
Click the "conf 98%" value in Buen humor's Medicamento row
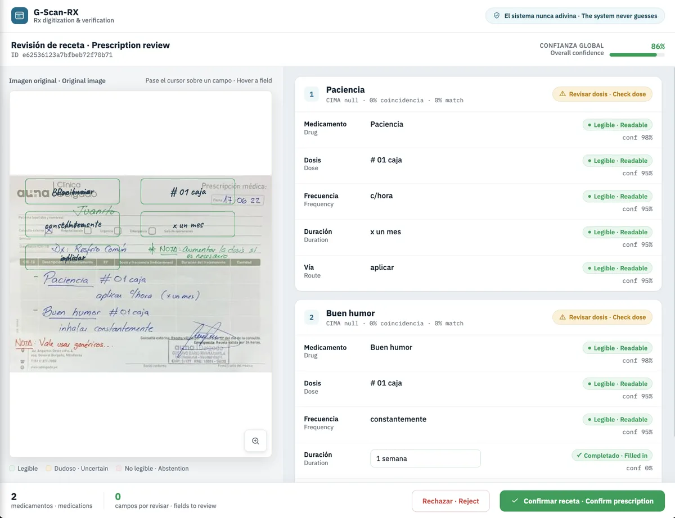click(637, 361)
